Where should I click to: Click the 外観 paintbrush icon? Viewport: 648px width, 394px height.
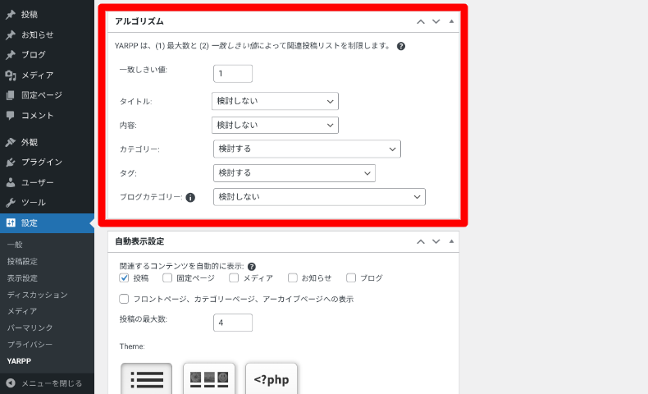(x=11, y=142)
